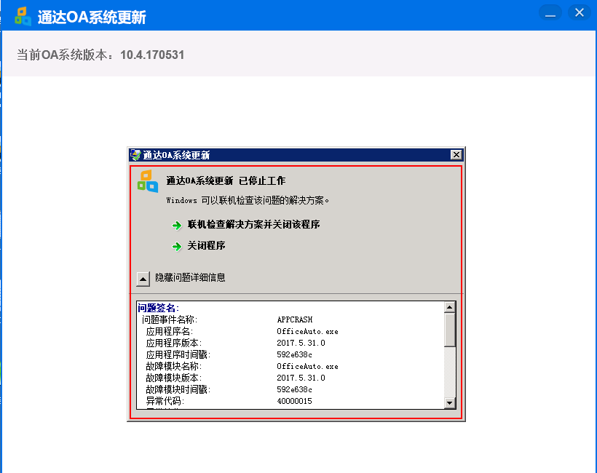Click the details scrollbar thumb
The width and height of the screenshot is (597, 473).
click(x=450, y=330)
